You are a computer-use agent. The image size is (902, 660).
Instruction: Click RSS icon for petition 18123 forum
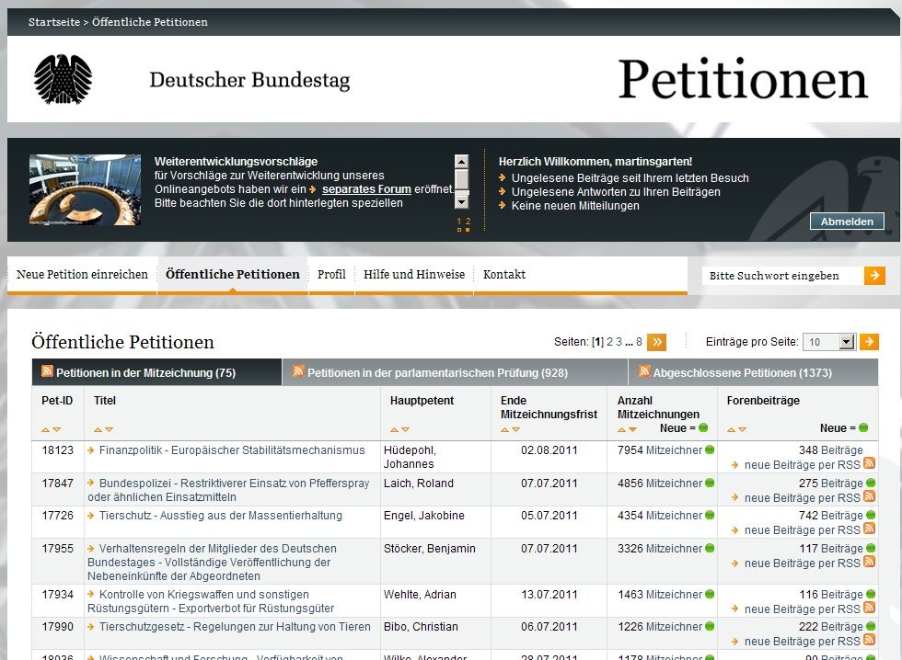point(869,463)
